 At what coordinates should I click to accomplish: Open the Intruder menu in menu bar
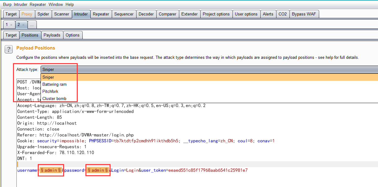point(20,5)
